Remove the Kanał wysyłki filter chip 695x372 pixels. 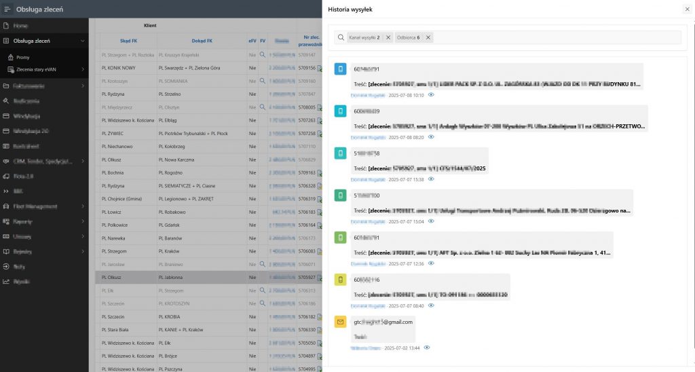click(388, 38)
